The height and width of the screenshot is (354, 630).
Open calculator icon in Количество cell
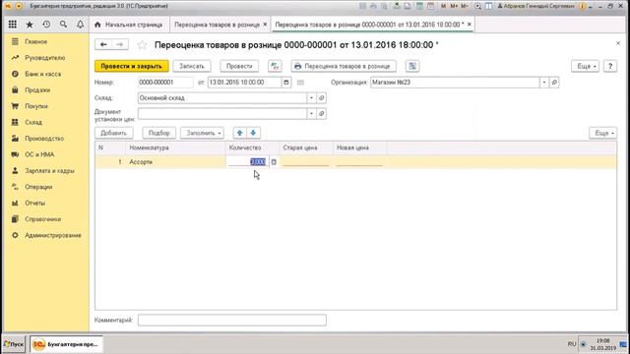274,162
